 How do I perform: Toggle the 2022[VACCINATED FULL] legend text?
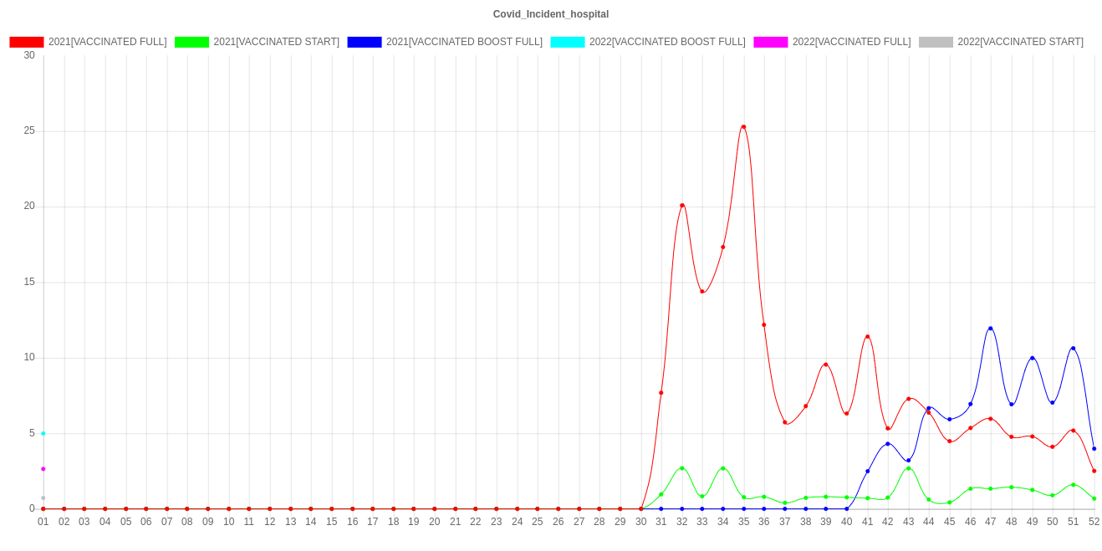(x=851, y=42)
